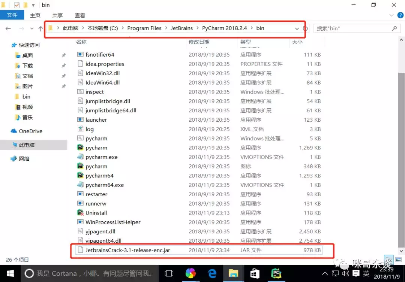Open the Windows Start menu
Image resolution: width=405 pixels, height=282 pixels.
10,273
